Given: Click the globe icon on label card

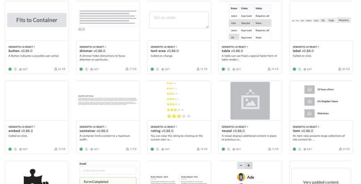Looking at the screenshot, I should (x=300, y=69).
